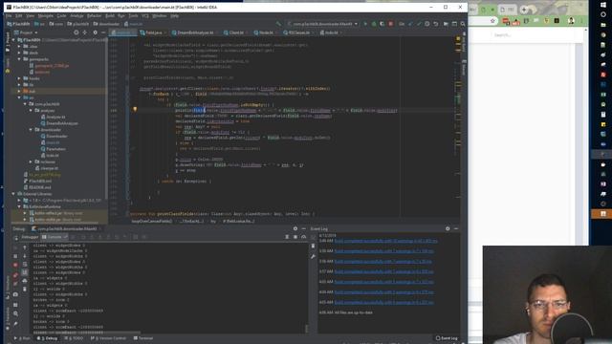The height and width of the screenshot is (344, 612).
Task: Open Event Log settings gear icon
Action: coord(448,229)
